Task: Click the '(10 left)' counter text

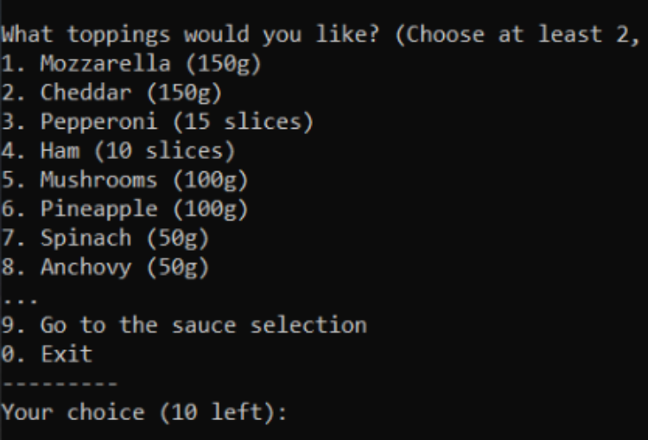Action: click(216, 412)
